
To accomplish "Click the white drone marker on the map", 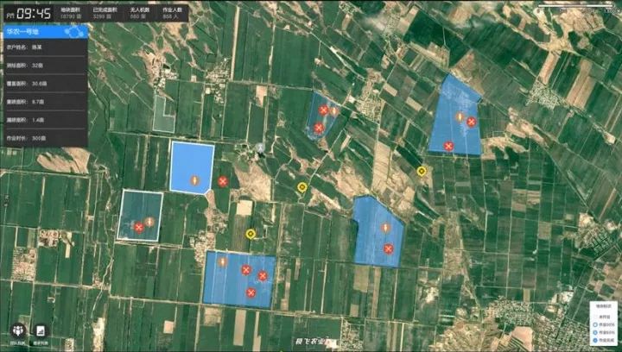I will tap(258, 148).
